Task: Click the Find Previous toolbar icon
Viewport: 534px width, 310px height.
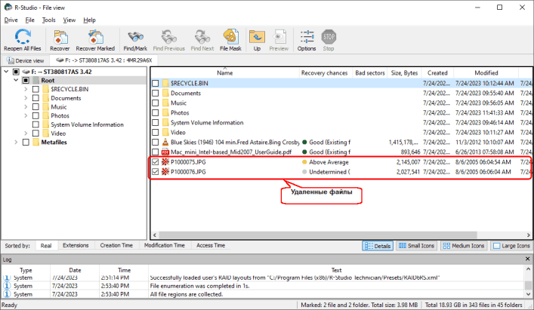Action: coord(169,37)
